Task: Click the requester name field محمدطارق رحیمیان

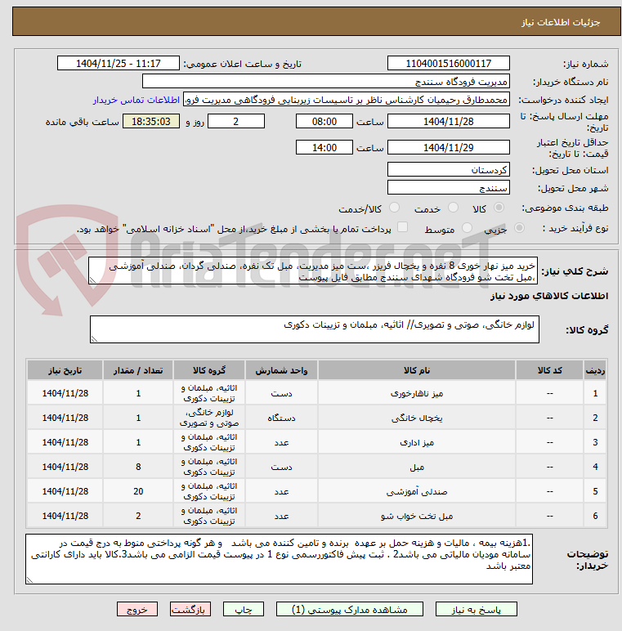Action: point(347,100)
